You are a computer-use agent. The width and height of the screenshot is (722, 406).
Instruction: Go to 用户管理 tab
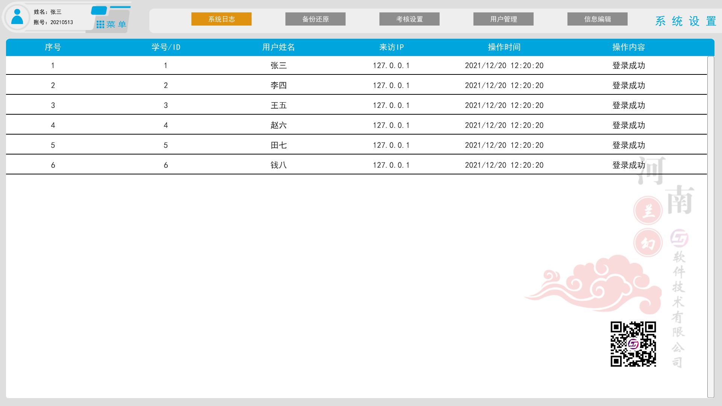click(503, 19)
